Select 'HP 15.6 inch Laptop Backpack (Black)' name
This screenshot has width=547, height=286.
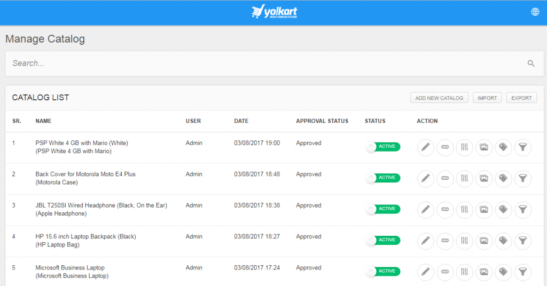coord(86,236)
